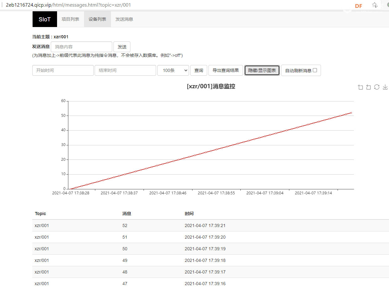Select the table row with message 52

pos(125,225)
